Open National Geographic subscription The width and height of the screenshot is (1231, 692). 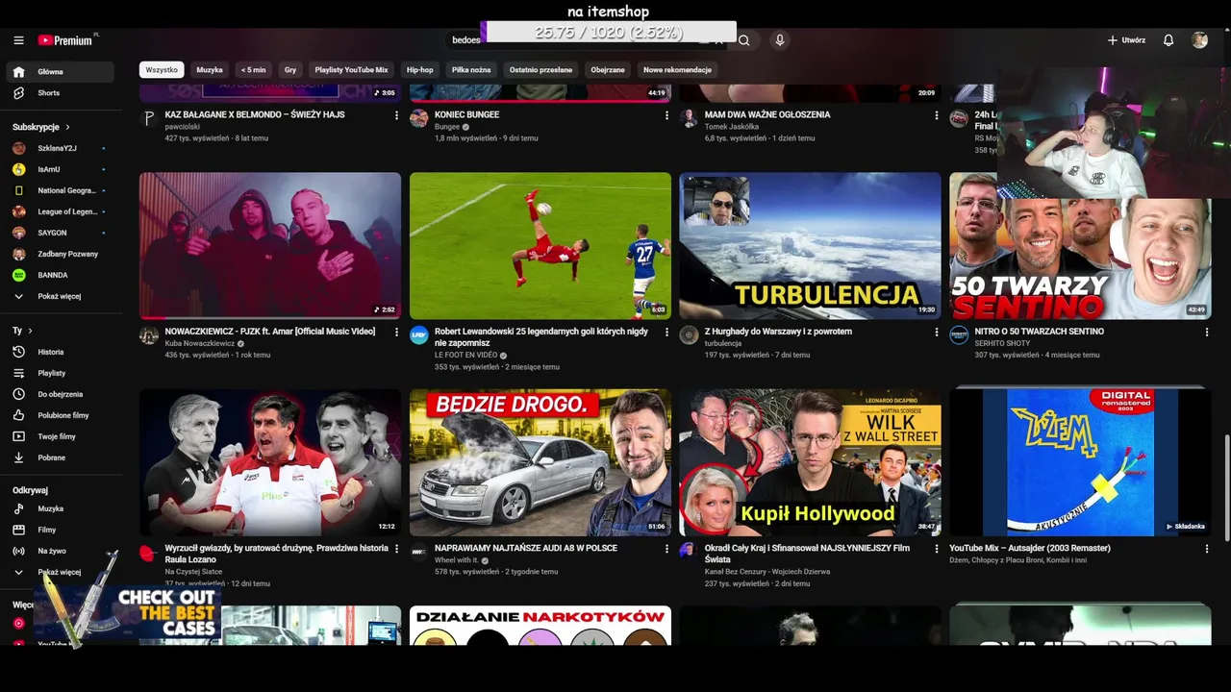coord(60,190)
